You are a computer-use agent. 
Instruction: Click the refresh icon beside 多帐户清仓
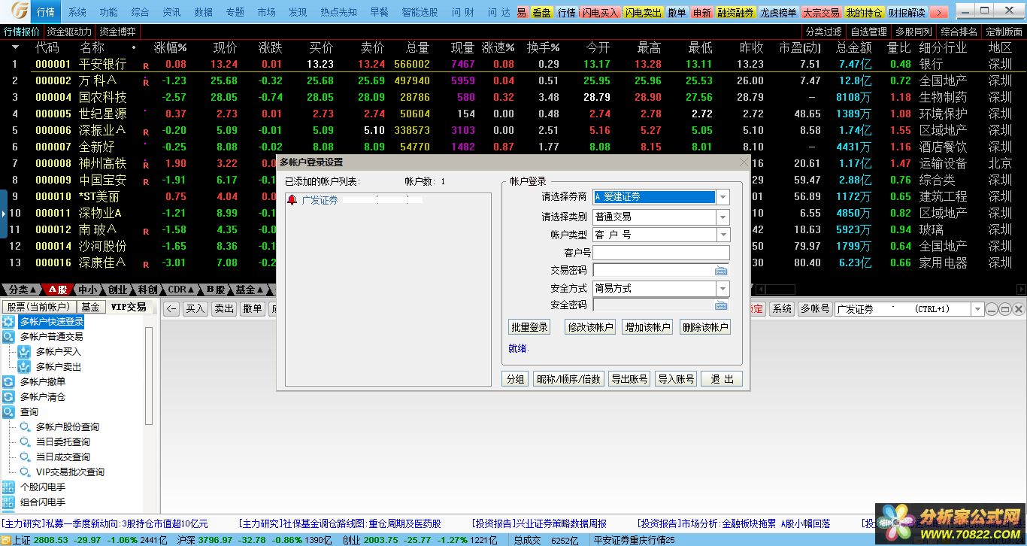point(8,397)
